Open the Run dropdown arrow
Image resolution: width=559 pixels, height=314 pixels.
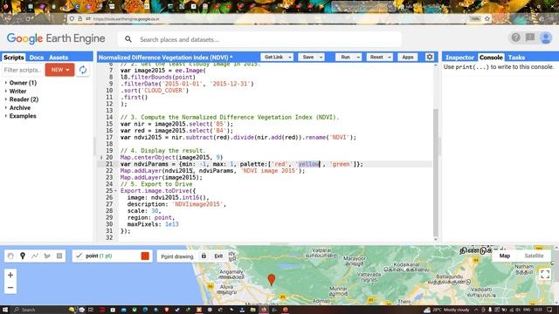pyautogui.click(x=358, y=57)
